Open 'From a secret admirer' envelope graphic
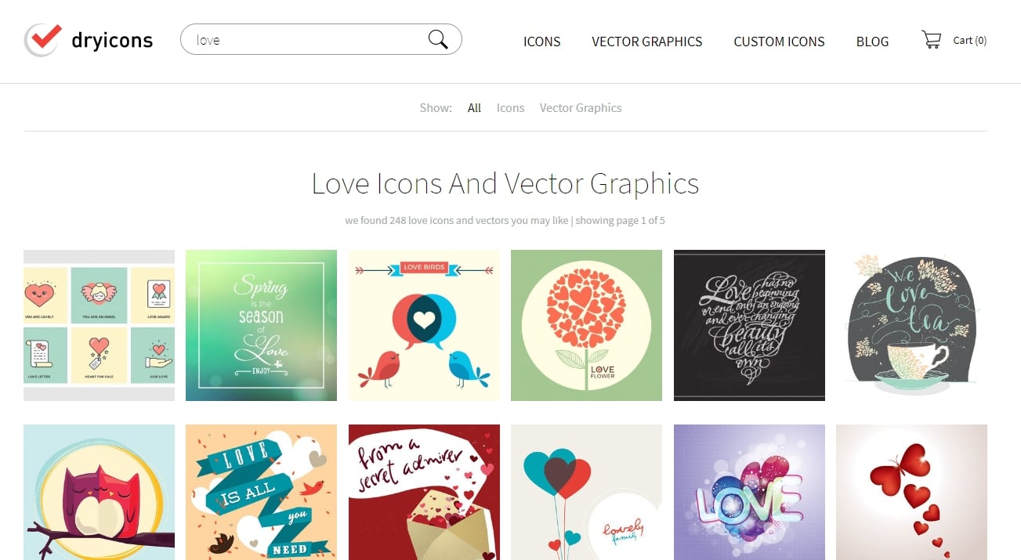The width and height of the screenshot is (1021, 560). click(424, 492)
